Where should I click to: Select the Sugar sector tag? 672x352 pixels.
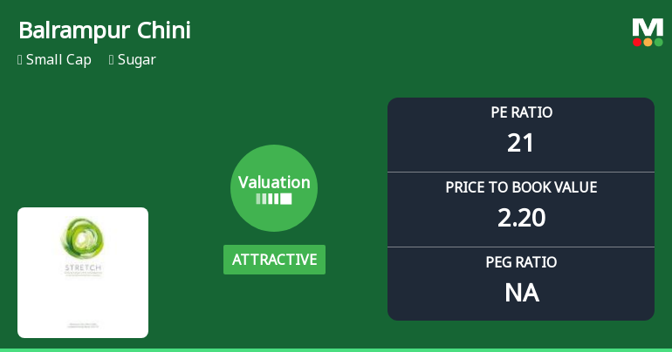coord(137,60)
